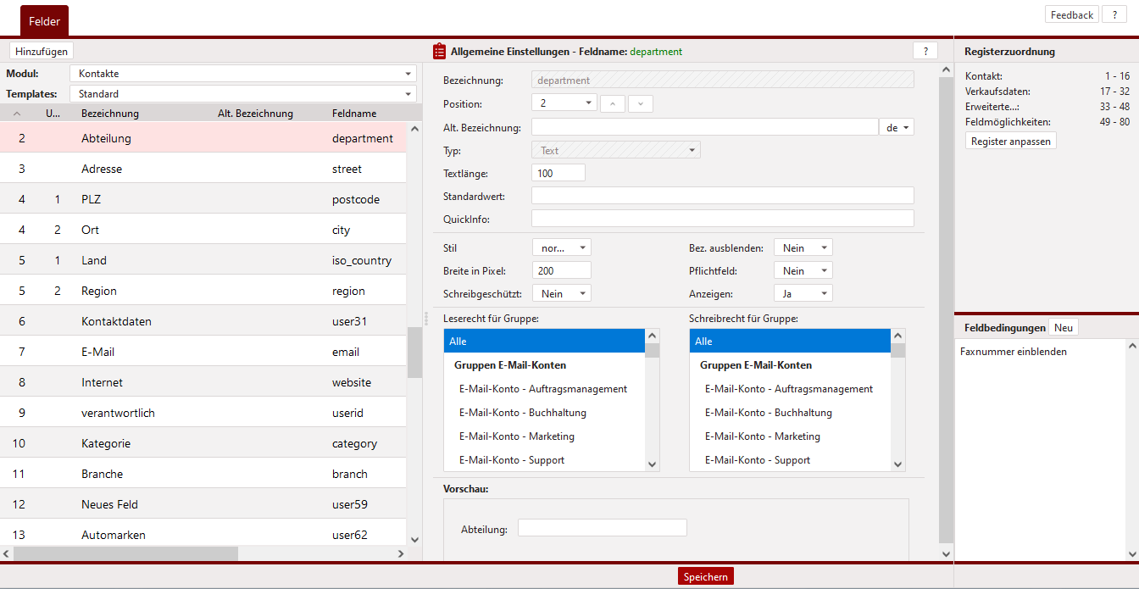This screenshot has height=589, width=1139.
Task: Click the sort arrow in the table header
Action: [18, 114]
